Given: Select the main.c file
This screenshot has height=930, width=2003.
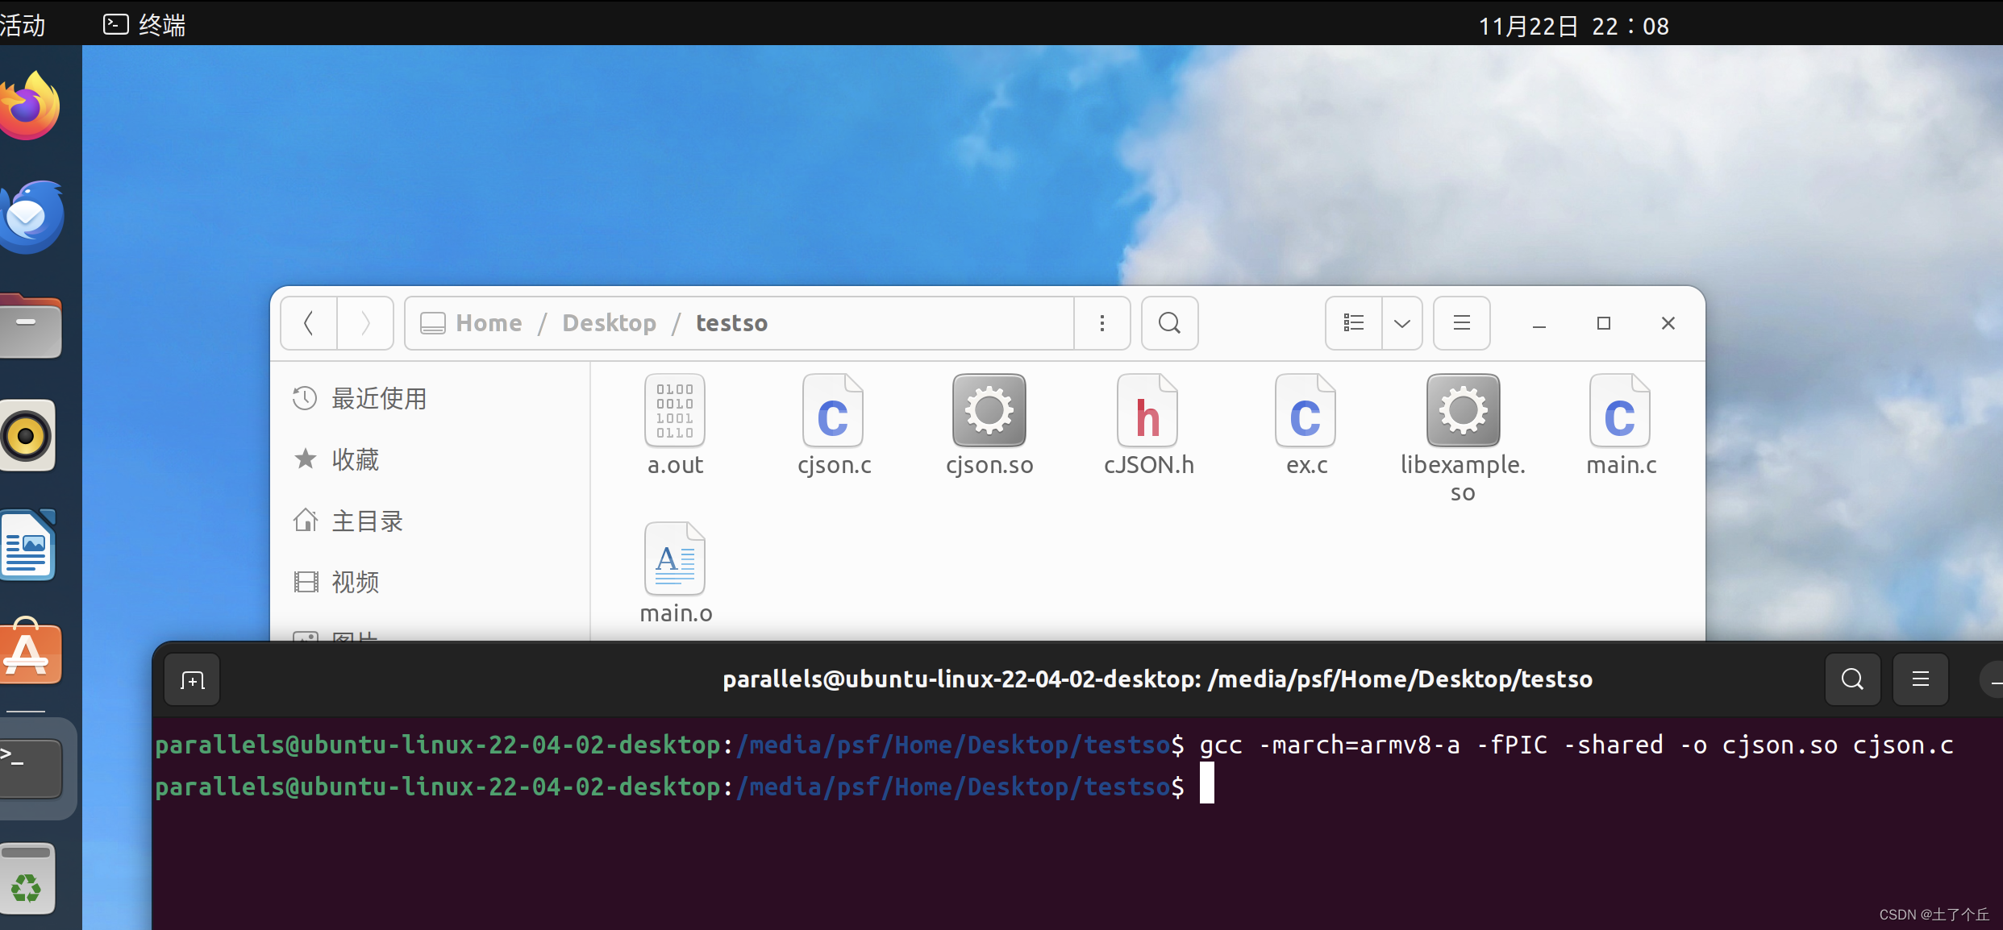Looking at the screenshot, I should [1621, 425].
